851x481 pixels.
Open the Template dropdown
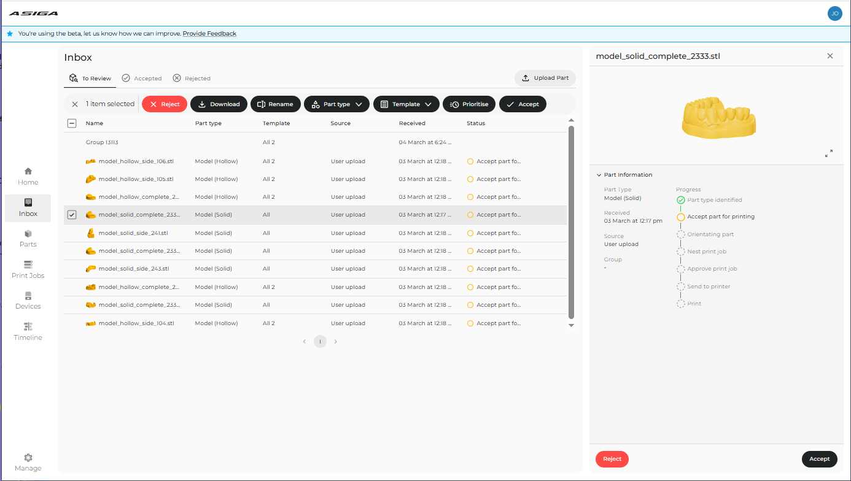406,104
